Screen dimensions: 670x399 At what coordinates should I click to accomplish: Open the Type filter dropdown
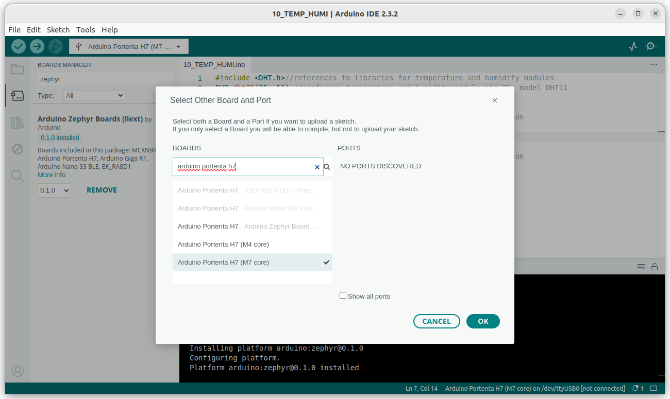point(94,95)
